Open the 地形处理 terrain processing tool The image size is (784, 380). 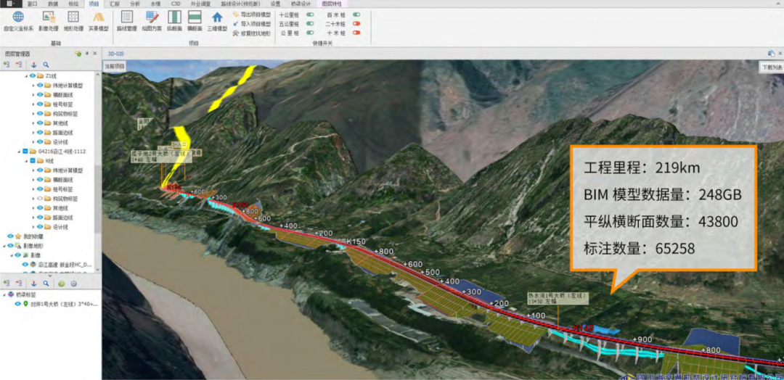[x=73, y=20]
